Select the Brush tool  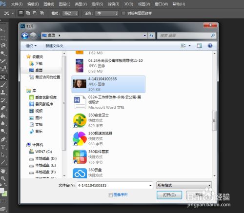click(3, 85)
